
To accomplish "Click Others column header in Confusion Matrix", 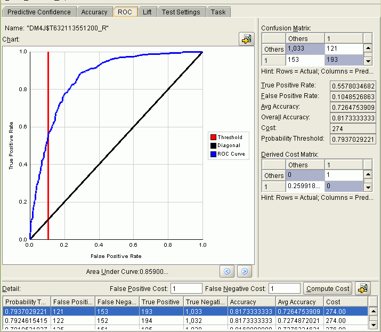I will (305, 39).
